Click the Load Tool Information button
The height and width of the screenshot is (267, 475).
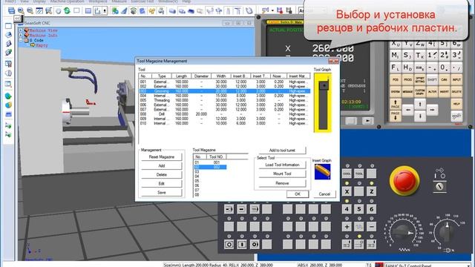pos(282,165)
